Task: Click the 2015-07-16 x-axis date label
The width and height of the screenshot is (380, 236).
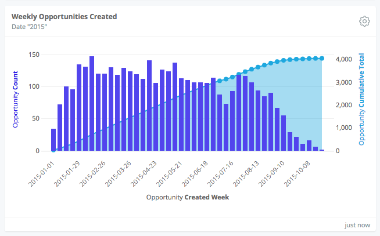Action: pos(221,171)
